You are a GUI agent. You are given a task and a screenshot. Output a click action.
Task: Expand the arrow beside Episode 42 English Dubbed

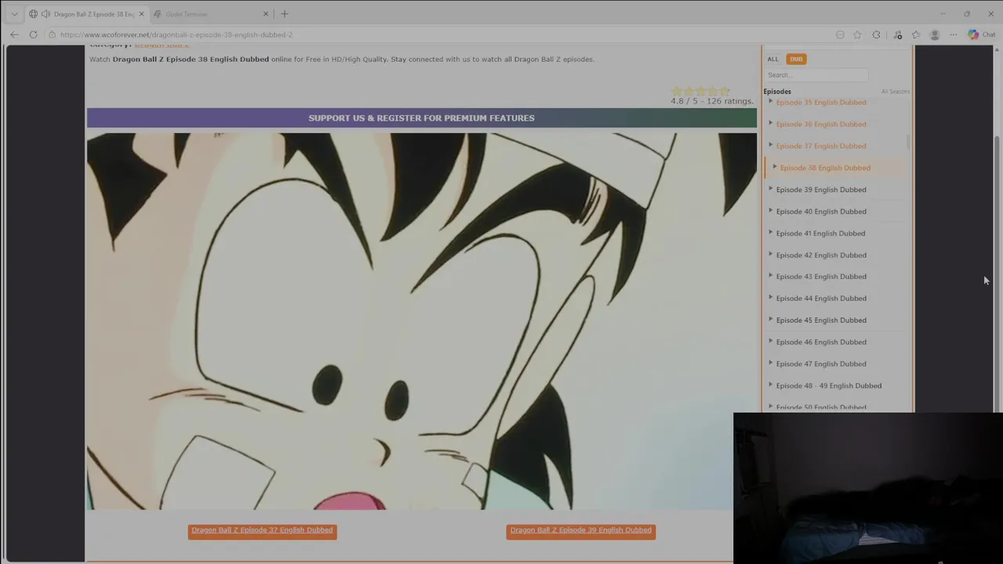[x=770, y=255]
